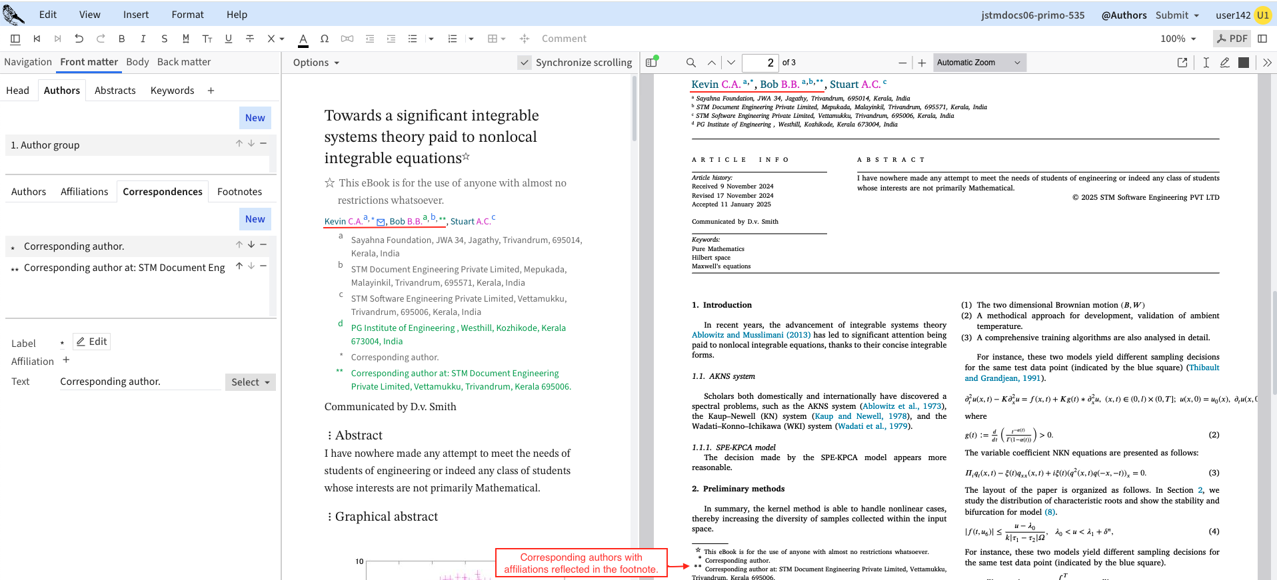Apply bold formatting with the B icon

click(x=121, y=39)
